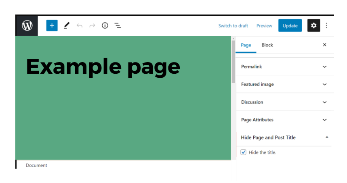The image size is (347, 183).
Task: Uncheck the Hide the title checkbox
Action: coord(243,152)
